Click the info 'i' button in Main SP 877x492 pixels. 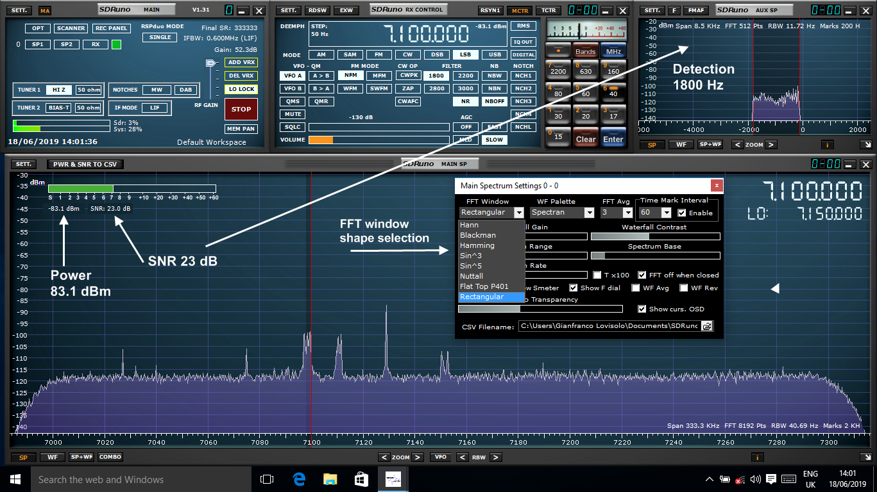tap(758, 457)
